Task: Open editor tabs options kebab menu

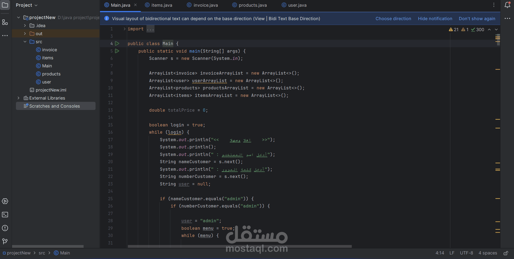Action: [494, 5]
